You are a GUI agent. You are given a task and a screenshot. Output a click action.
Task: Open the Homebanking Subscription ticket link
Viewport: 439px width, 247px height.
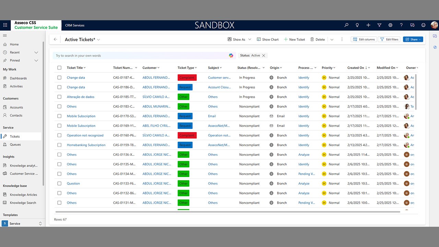(86, 145)
